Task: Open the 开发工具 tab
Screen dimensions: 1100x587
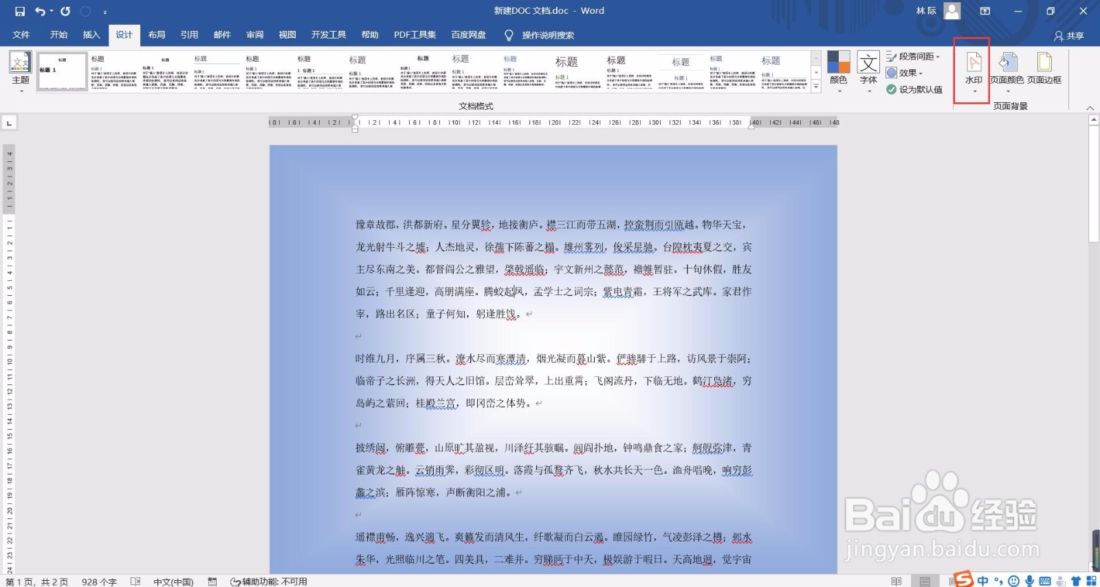Action: point(329,35)
